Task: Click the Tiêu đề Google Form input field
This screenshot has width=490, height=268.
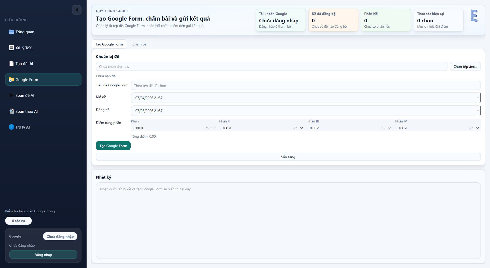Action: click(305, 85)
